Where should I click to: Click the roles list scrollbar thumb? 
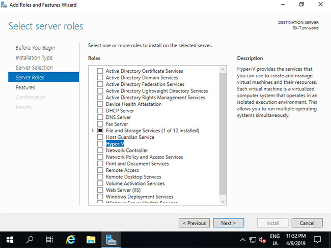(223, 134)
